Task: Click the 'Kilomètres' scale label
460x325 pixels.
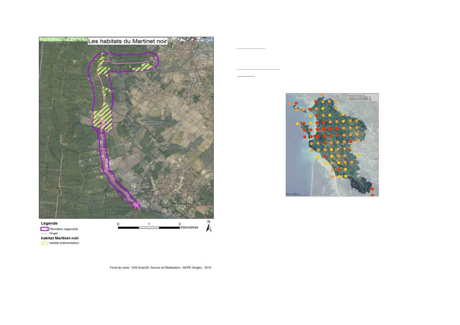Action: coord(189,227)
